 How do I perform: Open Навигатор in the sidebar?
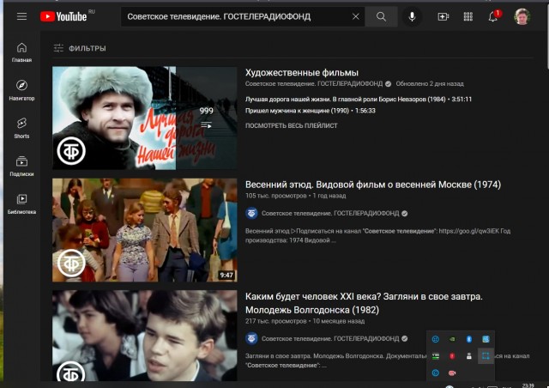point(21,90)
